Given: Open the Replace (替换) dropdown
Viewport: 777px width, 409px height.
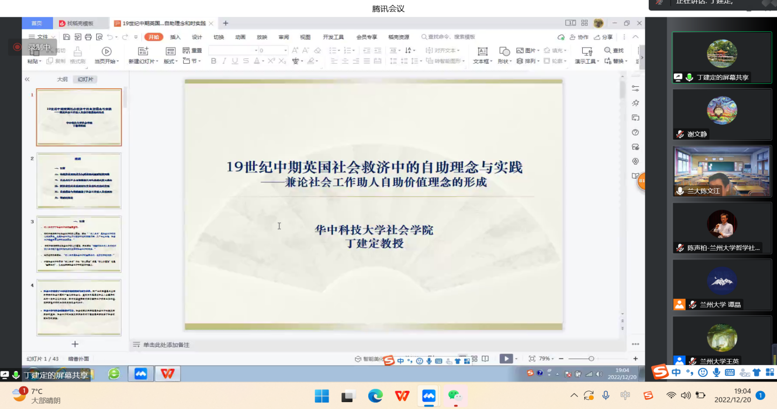Looking at the screenshot, I should [x=616, y=61].
